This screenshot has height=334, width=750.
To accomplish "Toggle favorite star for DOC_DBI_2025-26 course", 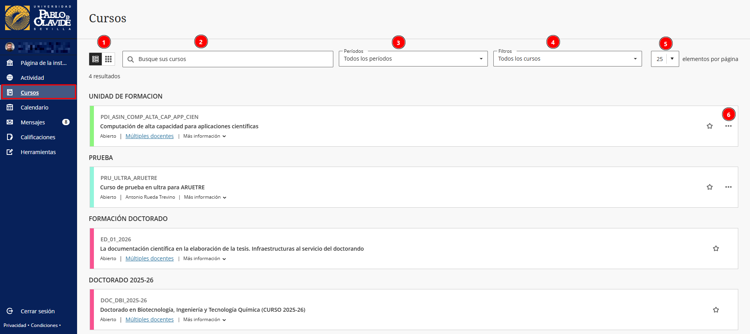I will [716, 310].
